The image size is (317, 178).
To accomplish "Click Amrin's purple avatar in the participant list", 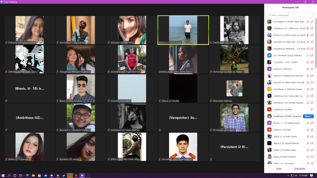I will 269,69.
